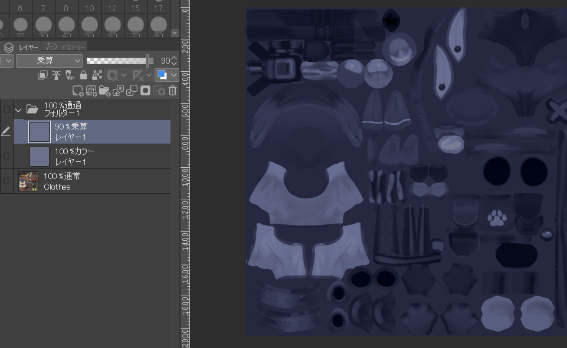567x348 pixels.
Task: Select the レイヤー tab
Action: [x=22, y=47]
